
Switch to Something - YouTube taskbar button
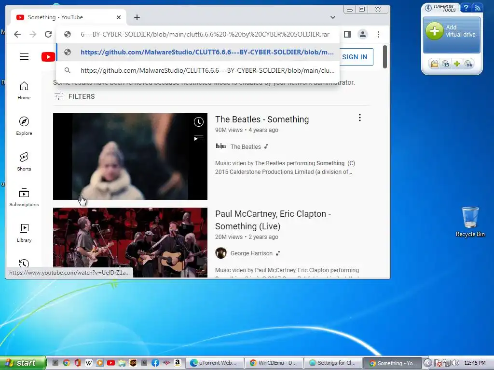pos(393,363)
